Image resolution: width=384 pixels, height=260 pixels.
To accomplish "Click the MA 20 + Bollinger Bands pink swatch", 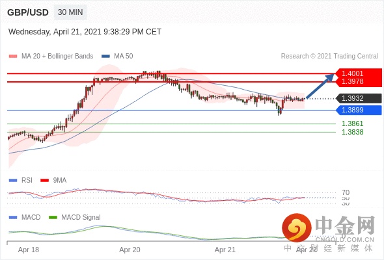I will coord(13,57).
